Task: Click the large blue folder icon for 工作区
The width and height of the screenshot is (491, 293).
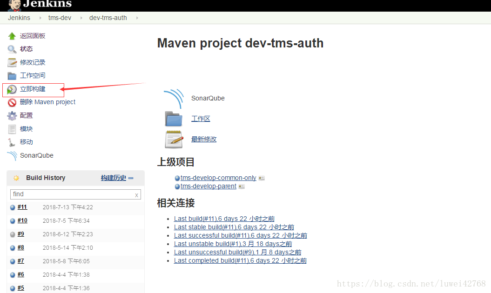Action: pyautogui.click(x=174, y=119)
